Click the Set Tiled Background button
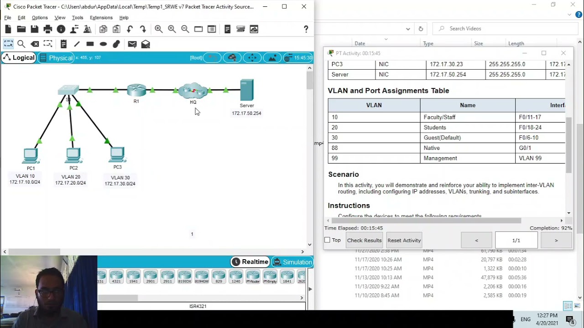This screenshot has height=328, width=584. click(272, 58)
